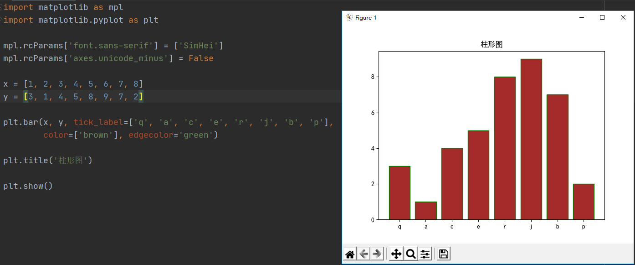Click plt.title line in the editor
This screenshot has height=265, width=635.
(48, 161)
